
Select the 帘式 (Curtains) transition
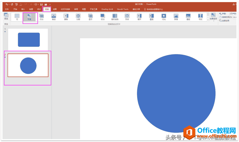point(200,17)
